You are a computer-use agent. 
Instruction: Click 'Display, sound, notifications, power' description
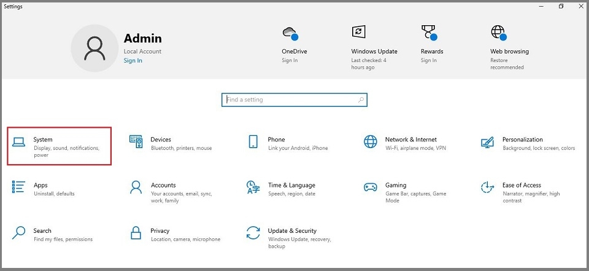tap(66, 152)
